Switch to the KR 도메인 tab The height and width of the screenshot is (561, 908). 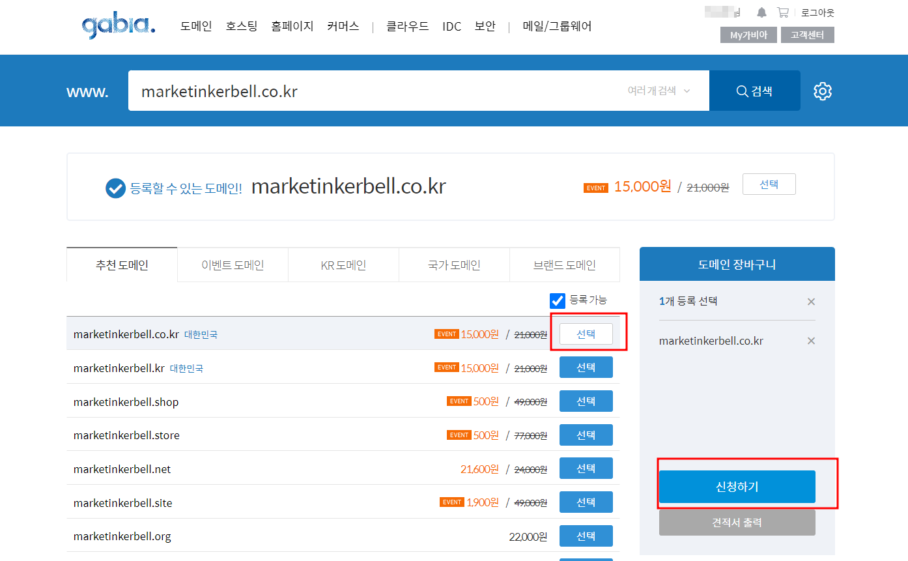(343, 265)
